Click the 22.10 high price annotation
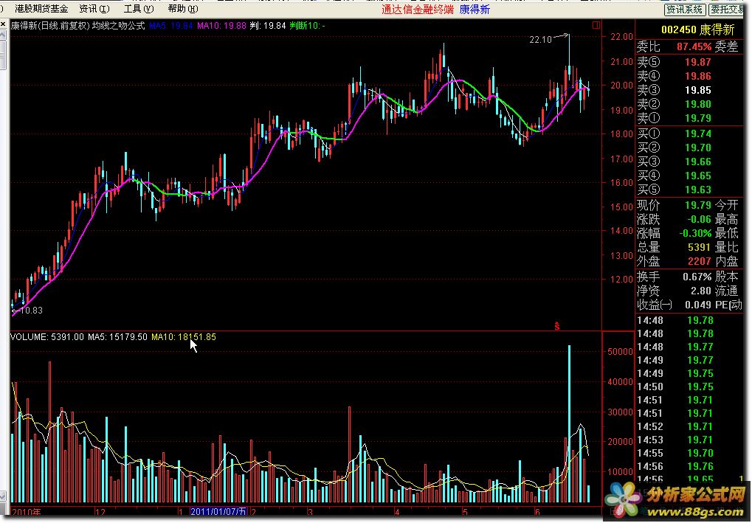752x523 pixels. coord(540,40)
